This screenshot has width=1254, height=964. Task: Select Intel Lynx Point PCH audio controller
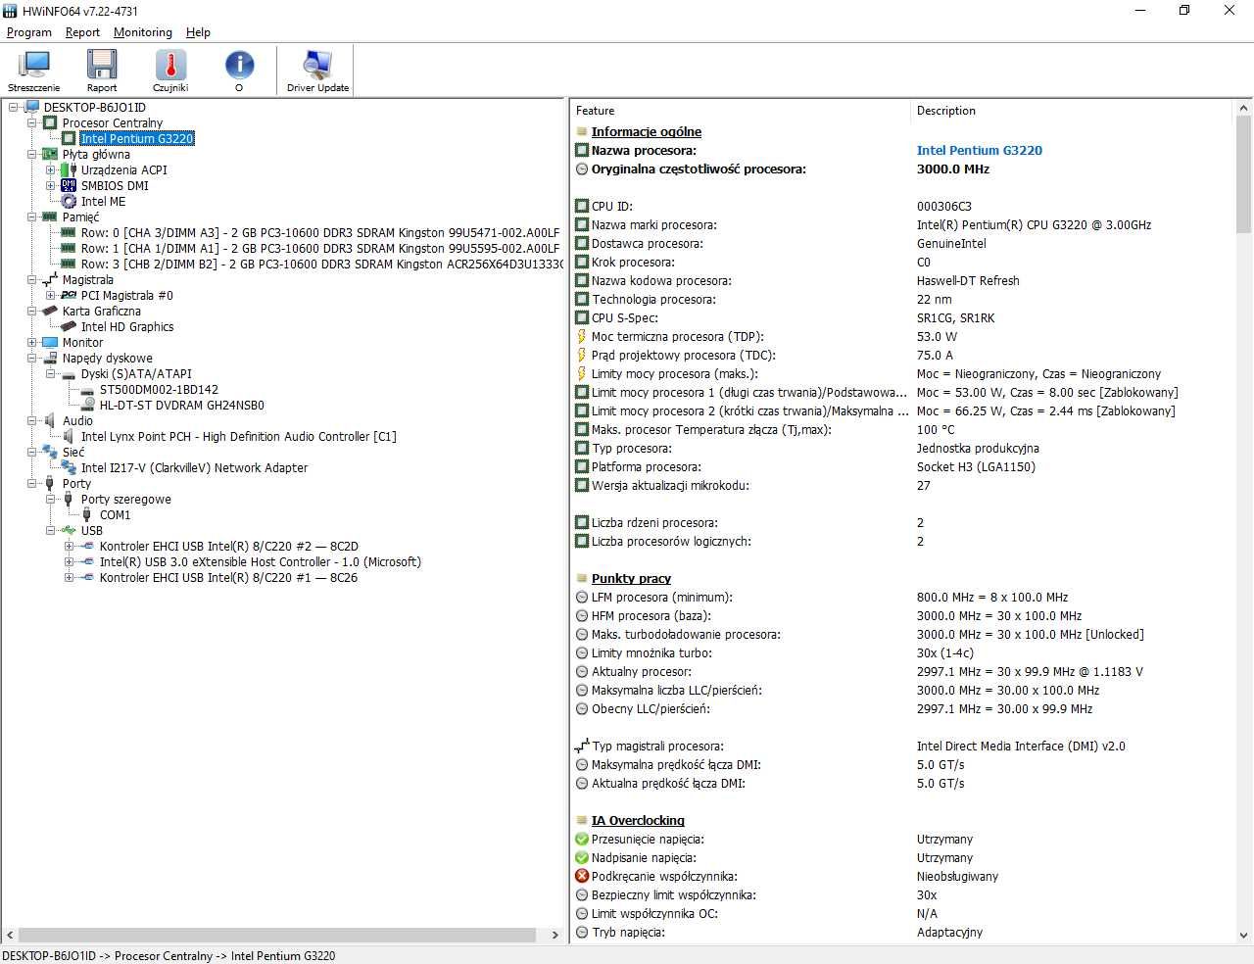(239, 436)
